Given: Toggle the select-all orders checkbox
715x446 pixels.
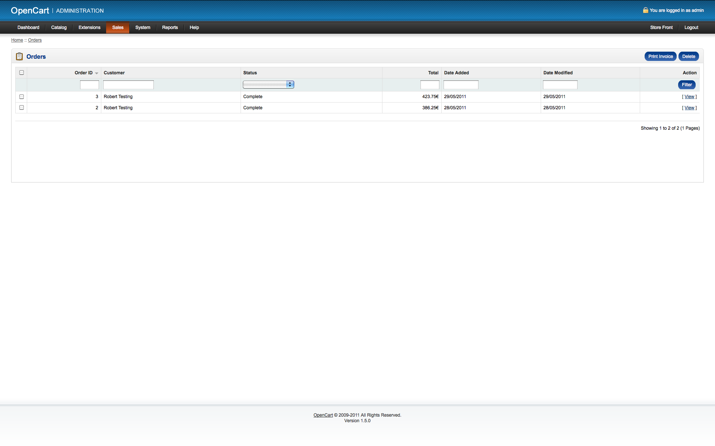Looking at the screenshot, I should point(22,72).
